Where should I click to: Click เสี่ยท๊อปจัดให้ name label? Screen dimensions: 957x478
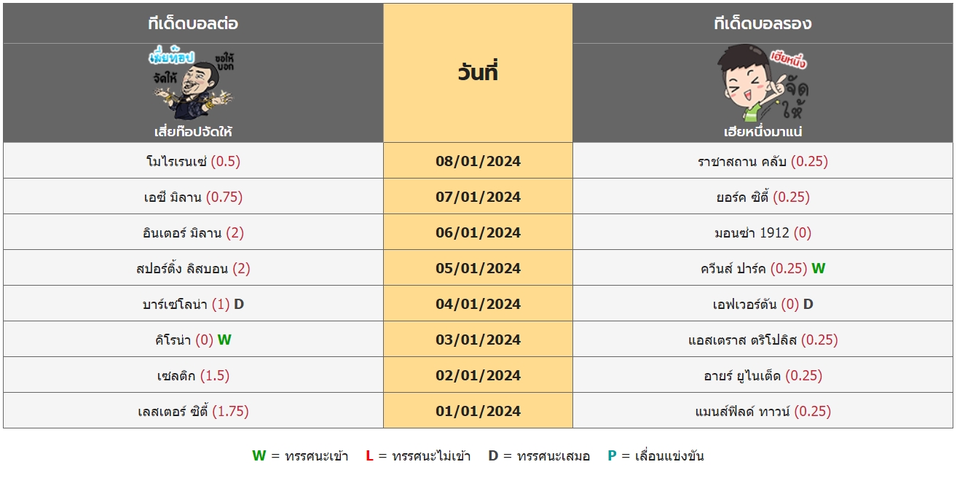pyautogui.click(x=193, y=132)
